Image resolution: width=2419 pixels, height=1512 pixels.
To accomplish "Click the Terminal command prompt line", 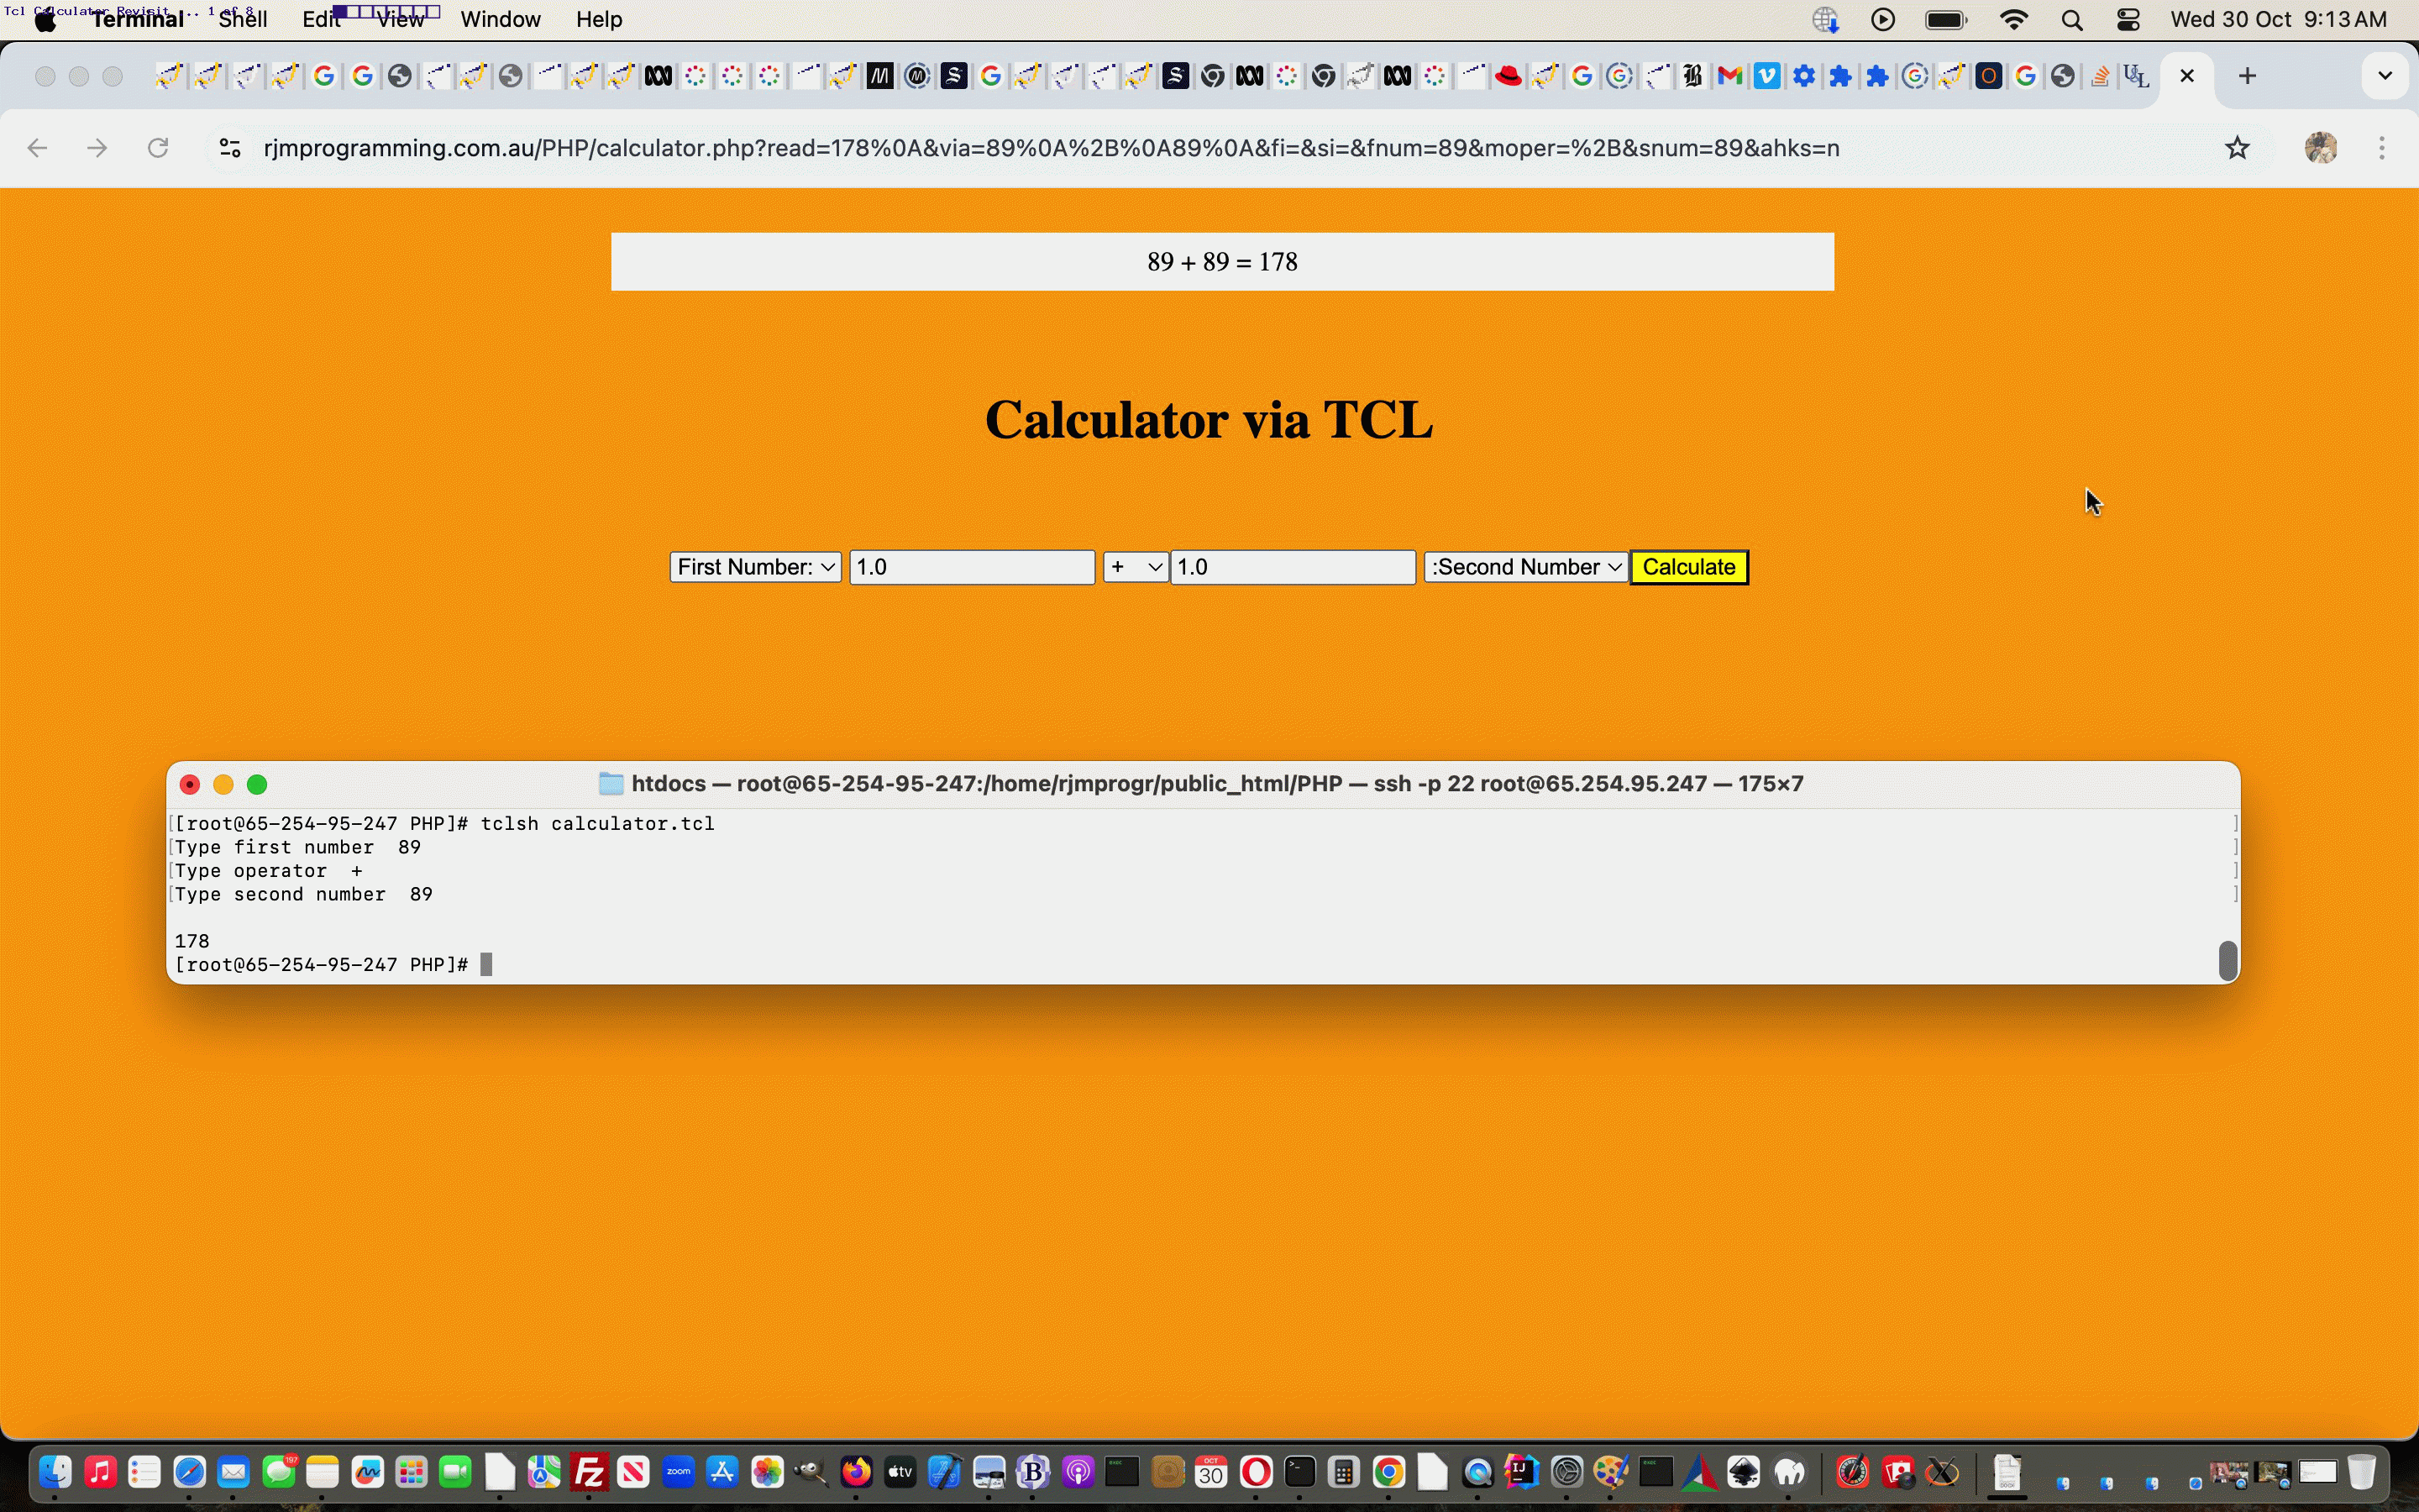I will click(x=333, y=965).
